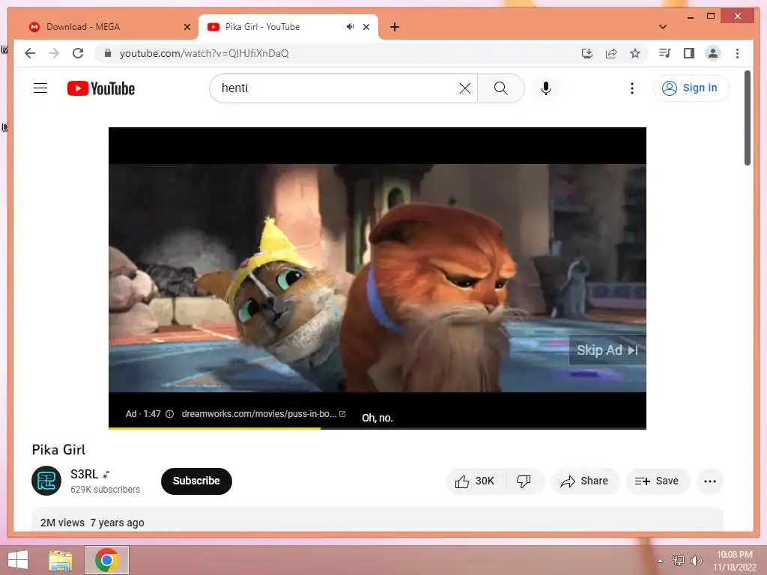Screen dimensions: 767x575
Task: Open tab search dropdown chevron
Action: click(662, 26)
